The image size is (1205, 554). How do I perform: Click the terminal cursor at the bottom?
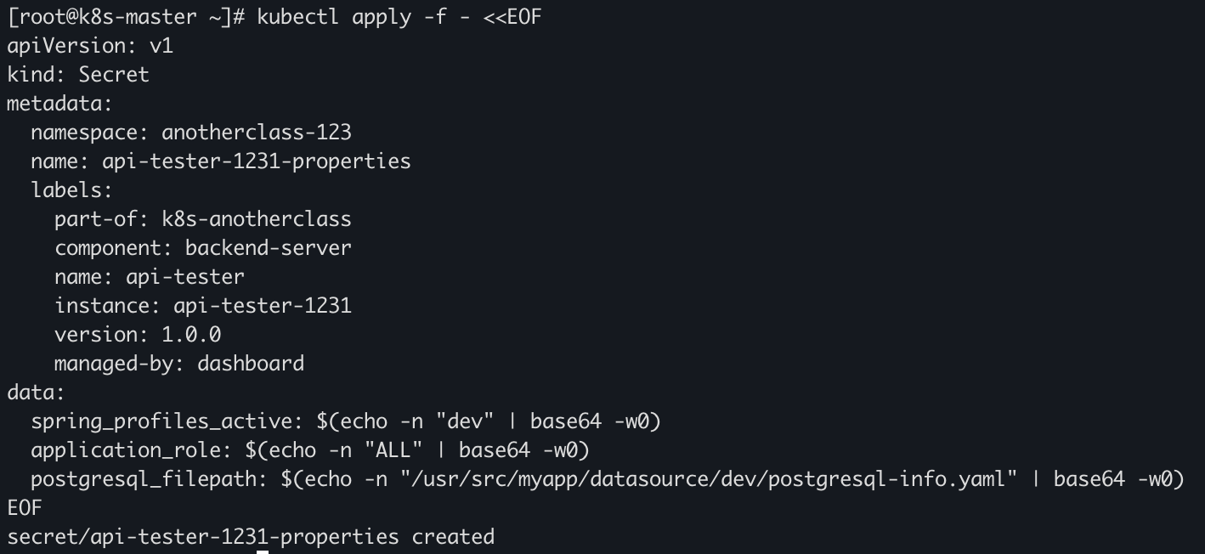pyautogui.click(x=263, y=551)
